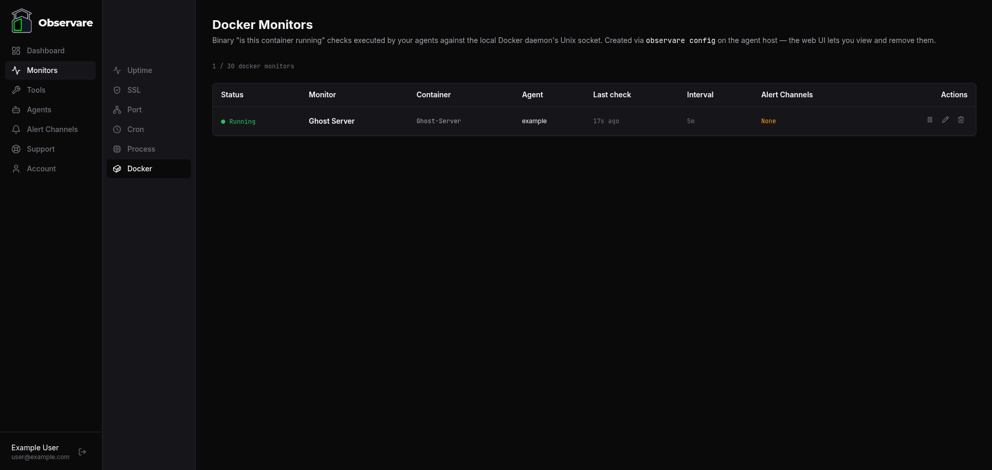Open the Account page
The height and width of the screenshot is (470, 992).
click(x=41, y=169)
